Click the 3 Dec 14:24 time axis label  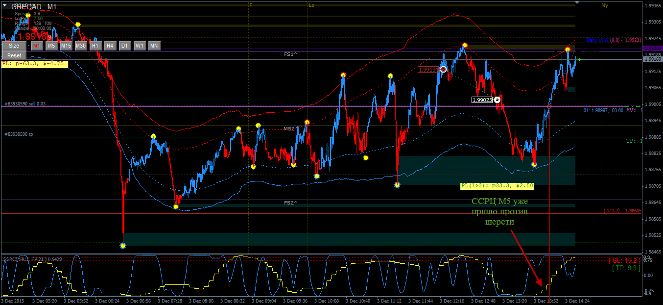[x=577, y=301]
